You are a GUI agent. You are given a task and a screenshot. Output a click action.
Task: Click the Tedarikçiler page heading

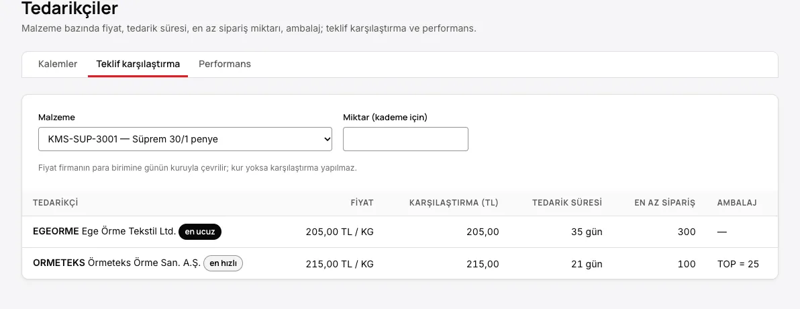click(x=70, y=8)
